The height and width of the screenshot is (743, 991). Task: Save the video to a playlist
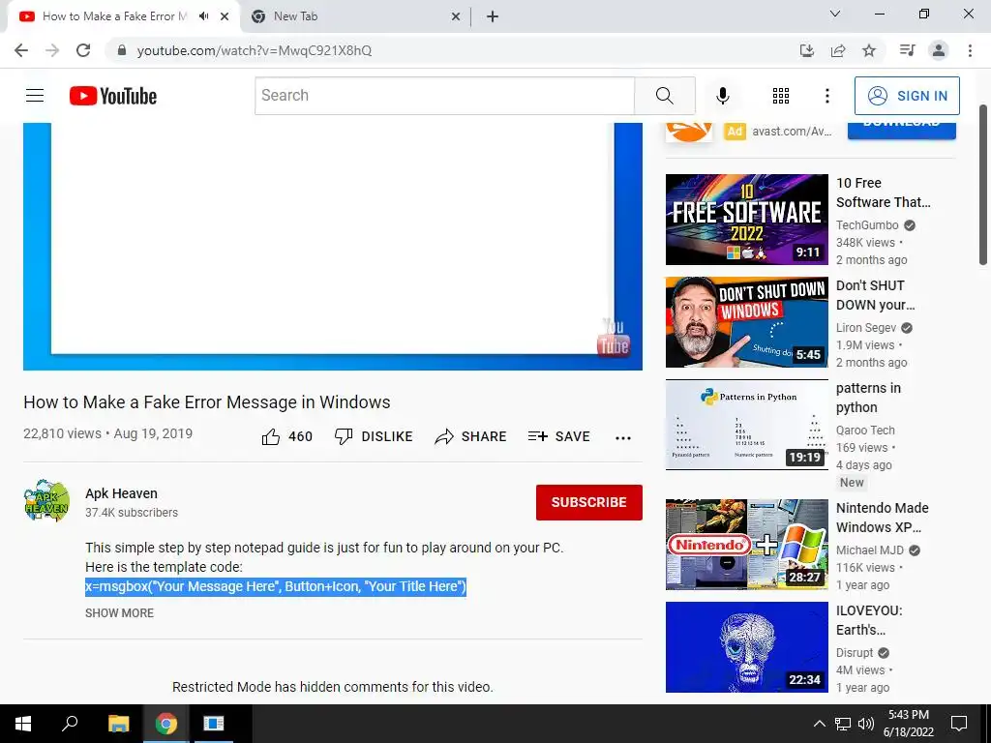(559, 436)
